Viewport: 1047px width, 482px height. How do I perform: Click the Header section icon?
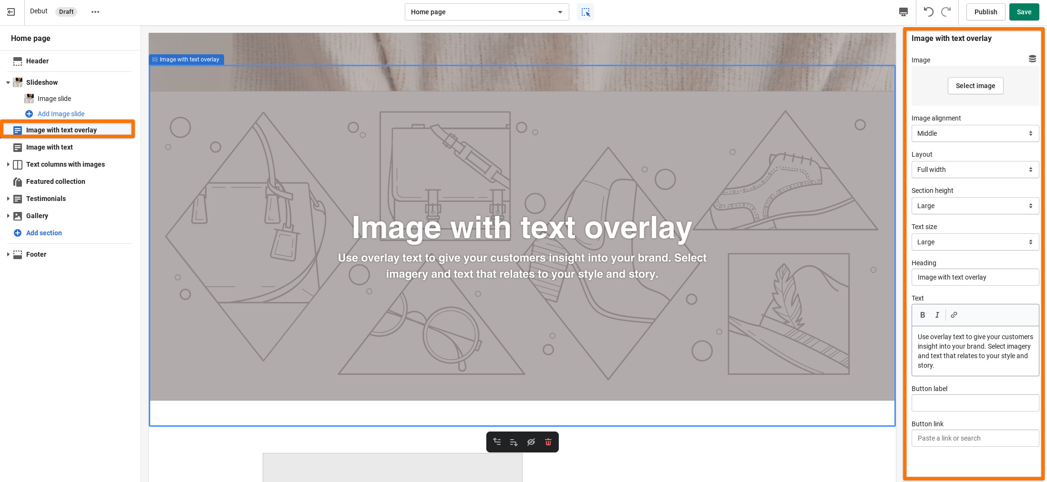(x=18, y=61)
